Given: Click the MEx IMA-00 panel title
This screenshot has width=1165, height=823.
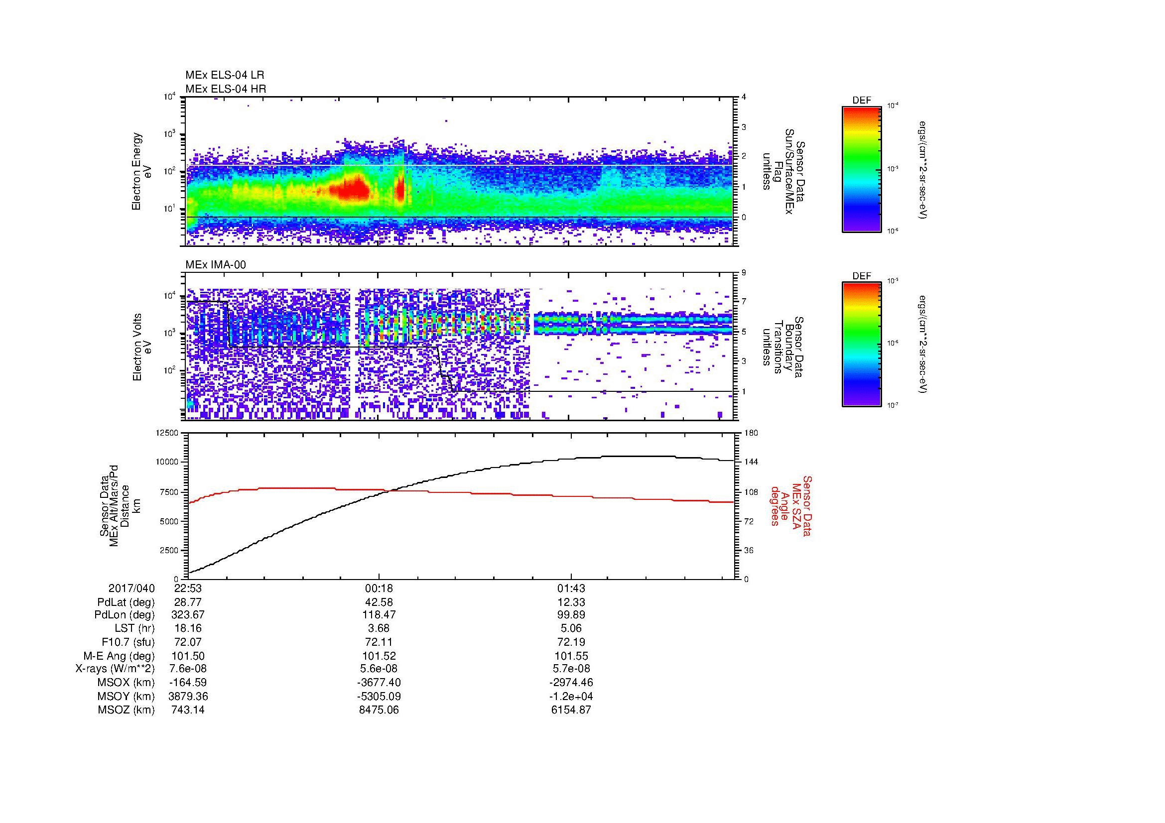Looking at the screenshot, I should click(x=216, y=265).
